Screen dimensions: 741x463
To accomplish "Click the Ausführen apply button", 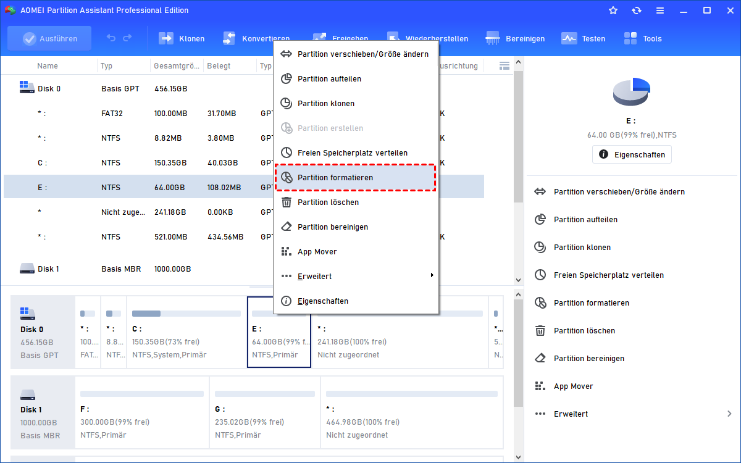I will point(49,38).
